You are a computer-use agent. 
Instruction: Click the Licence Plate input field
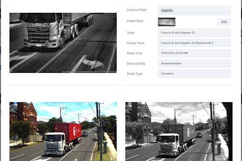click(194, 11)
